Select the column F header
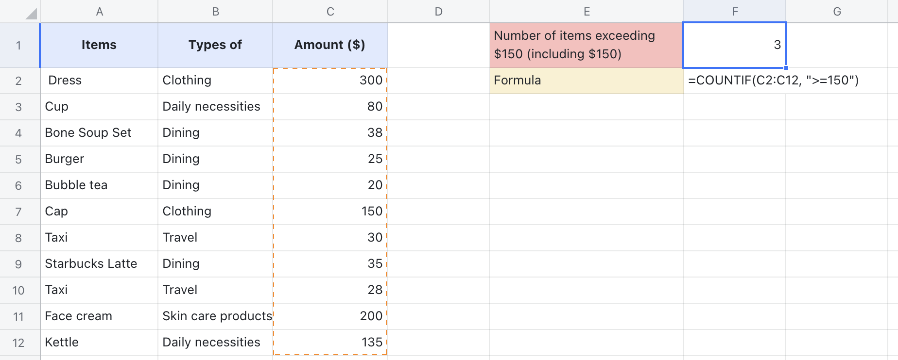 (x=735, y=11)
